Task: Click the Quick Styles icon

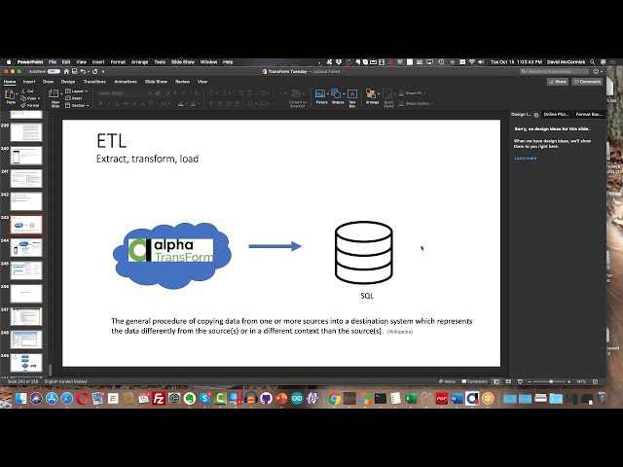Action: pos(387,94)
